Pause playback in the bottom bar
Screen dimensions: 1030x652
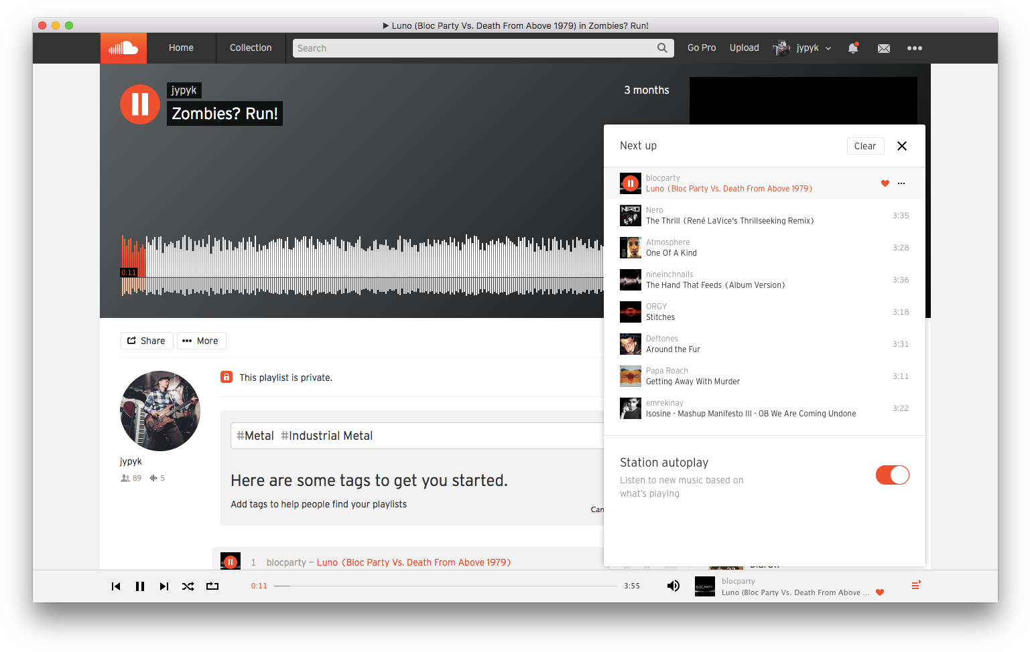point(140,586)
